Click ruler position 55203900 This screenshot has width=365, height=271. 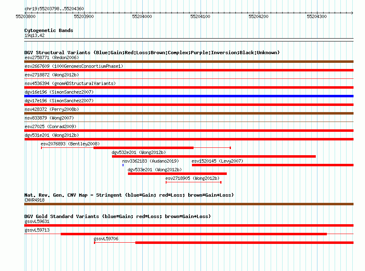click(84, 16)
